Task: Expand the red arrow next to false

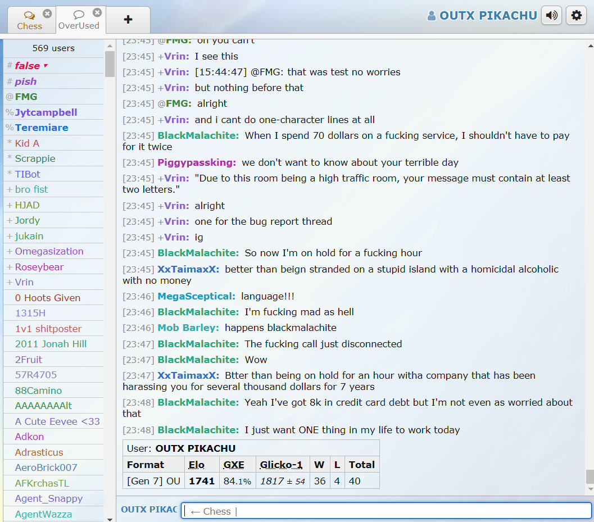Action: click(x=46, y=66)
